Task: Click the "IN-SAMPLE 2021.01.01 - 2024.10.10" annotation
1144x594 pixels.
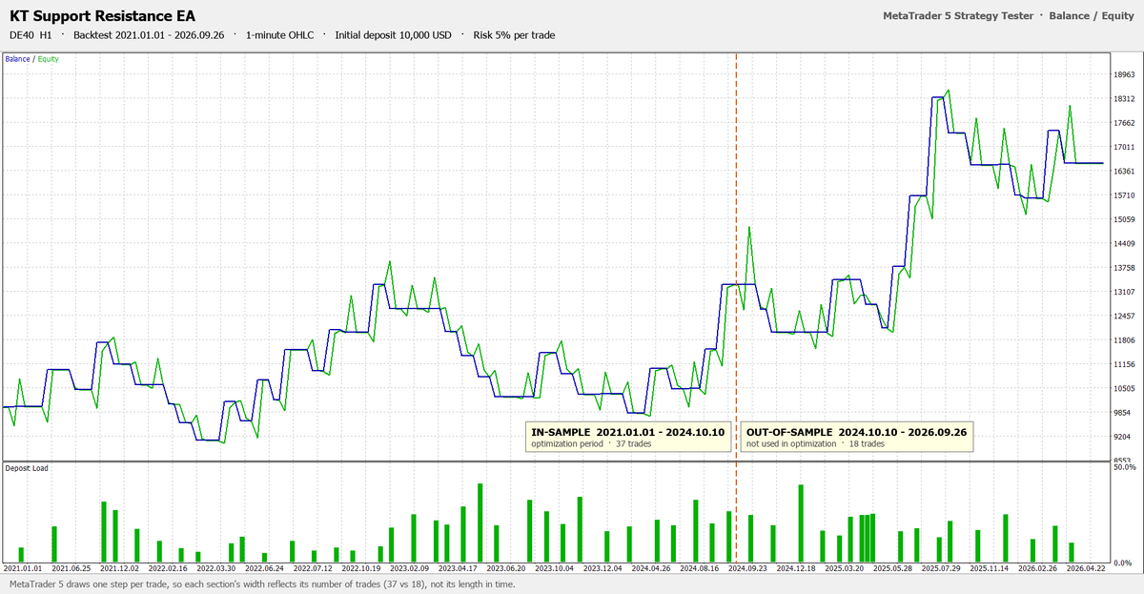Action: click(628, 432)
